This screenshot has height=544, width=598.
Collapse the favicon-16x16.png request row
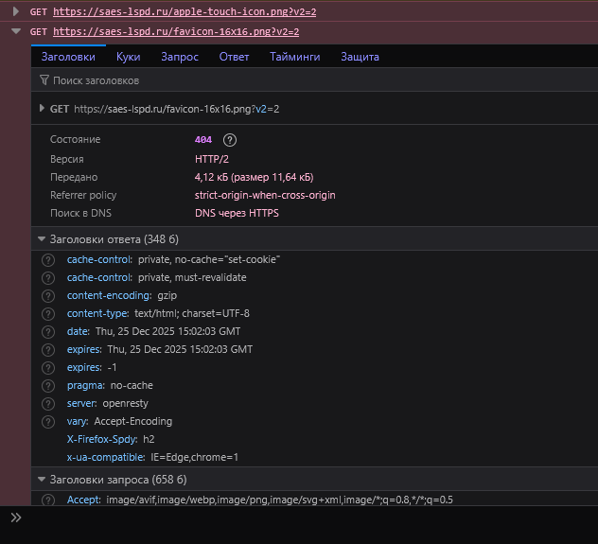pos(15,31)
